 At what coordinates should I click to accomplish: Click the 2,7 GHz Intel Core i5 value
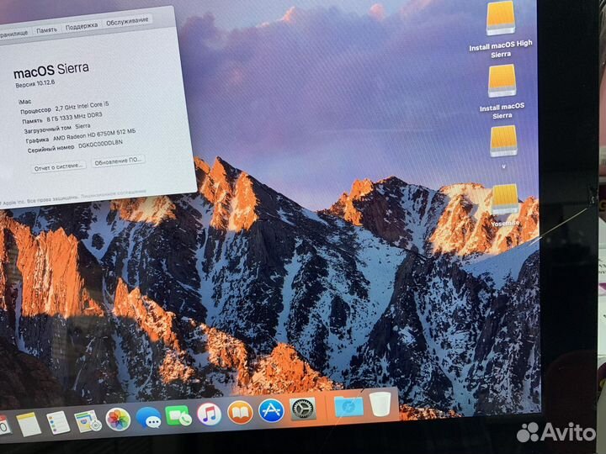pyautogui.click(x=82, y=106)
